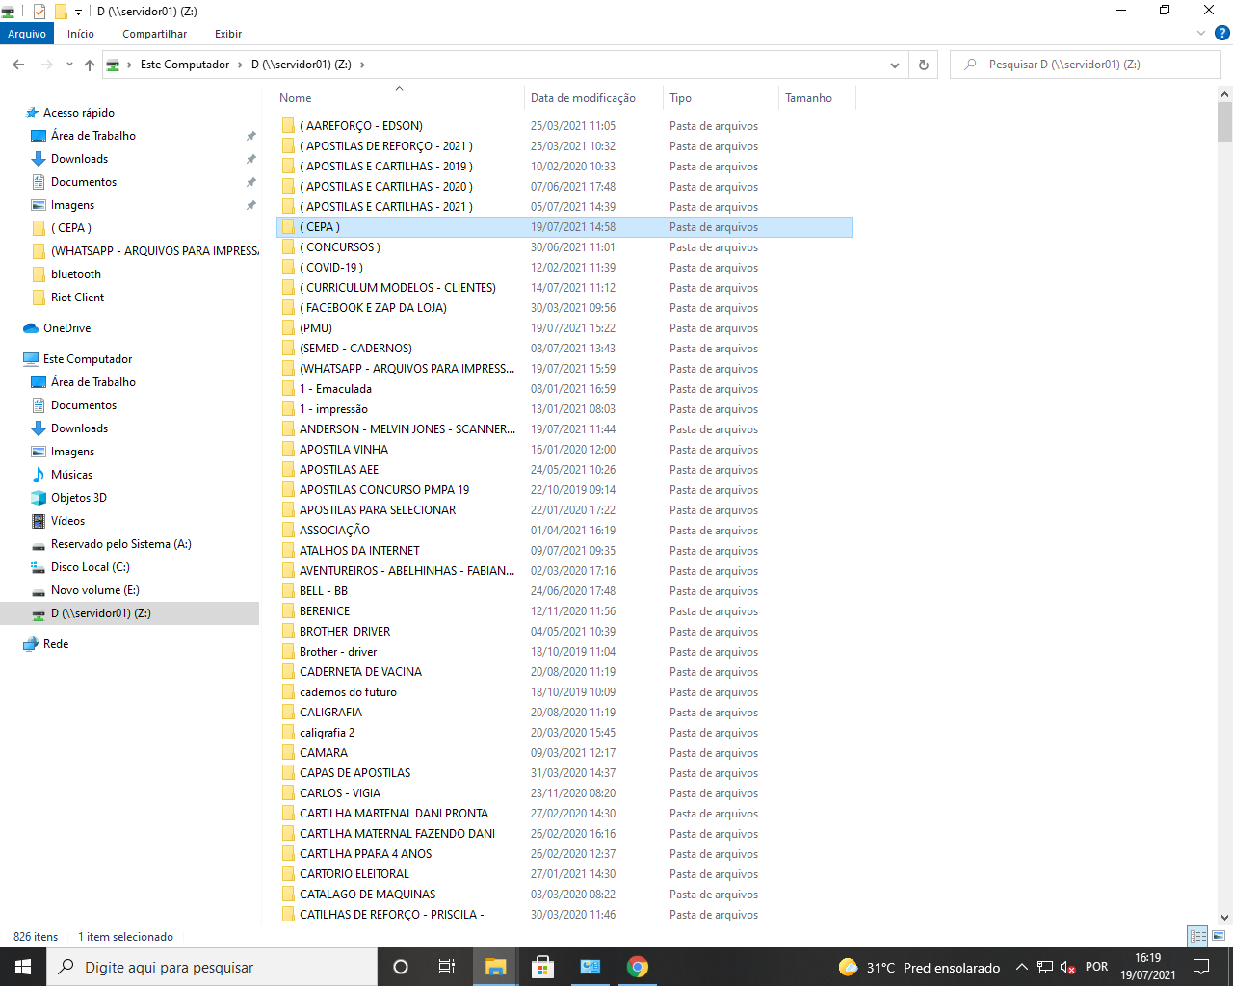Open Vídeos in navigation pane

click(67, 521)
